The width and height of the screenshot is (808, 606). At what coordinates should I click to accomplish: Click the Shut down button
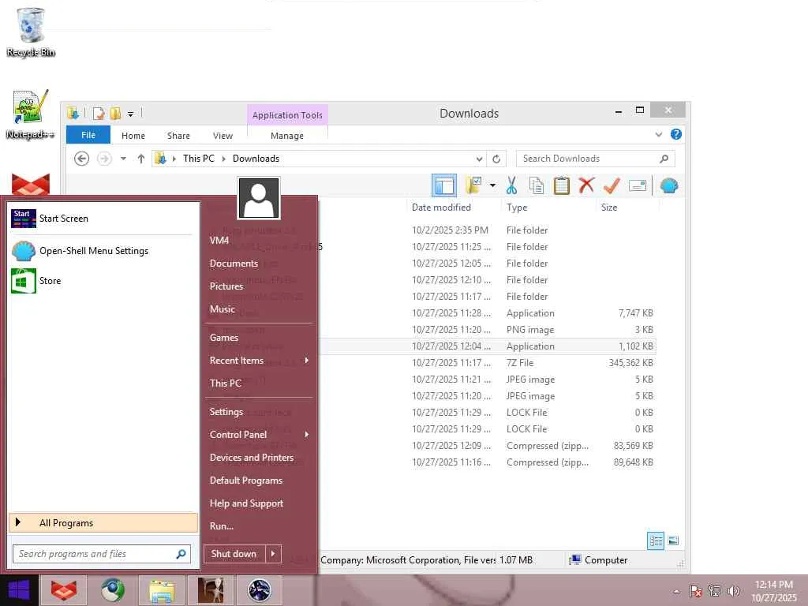(x=234, y=554)
